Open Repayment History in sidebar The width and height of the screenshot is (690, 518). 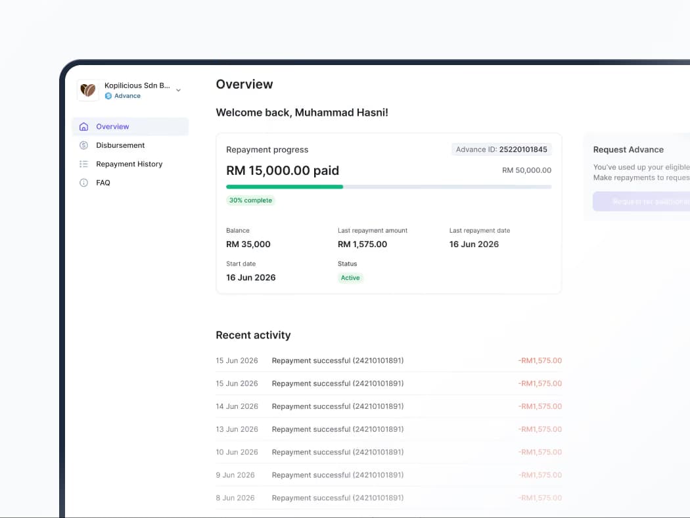pyautogui.click(x=130, y=164)
